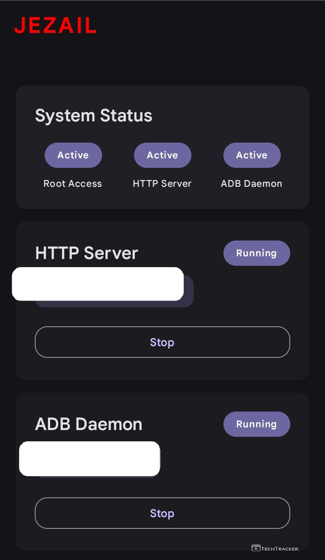Viewport: 325px width, 560px height.
Task: Click the ADB Daemon card heading
Action: (88, 424)
